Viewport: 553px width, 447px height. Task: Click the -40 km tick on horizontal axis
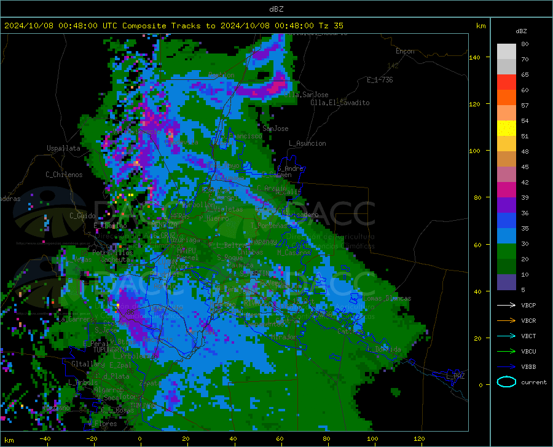(x=45, y=439)
